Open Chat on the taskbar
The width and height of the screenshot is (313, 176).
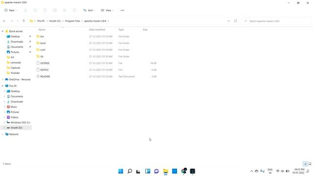156,171
